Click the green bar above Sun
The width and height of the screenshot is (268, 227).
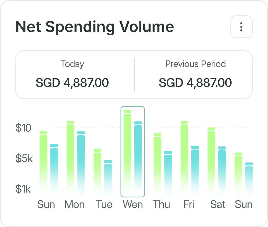[x=44, y=158]
